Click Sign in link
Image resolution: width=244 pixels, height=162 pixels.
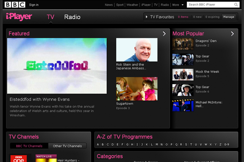[34, 5]
